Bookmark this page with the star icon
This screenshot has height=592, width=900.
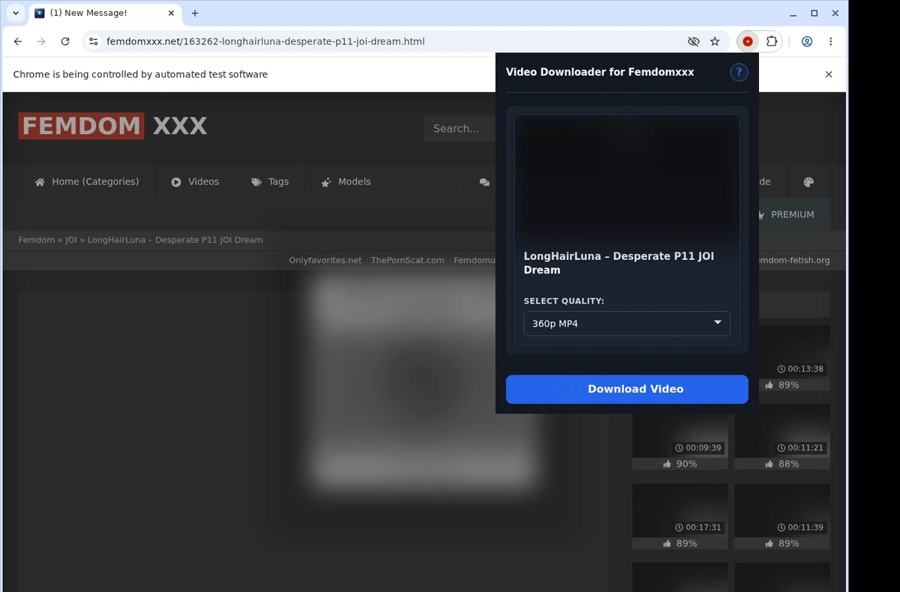coord(715,42)
